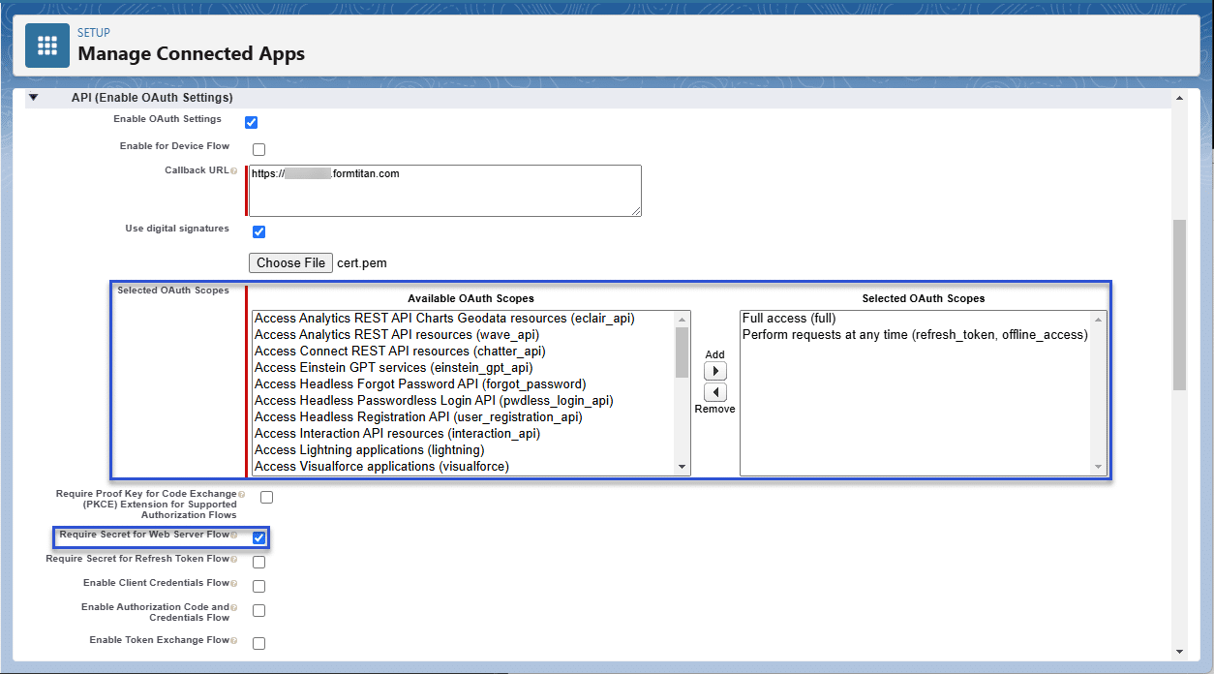The width and height of the screenshot is (1214, 674).
Task: Click help icon beside Require Secret for Refresh Token Flow
Action: [233, 560]
